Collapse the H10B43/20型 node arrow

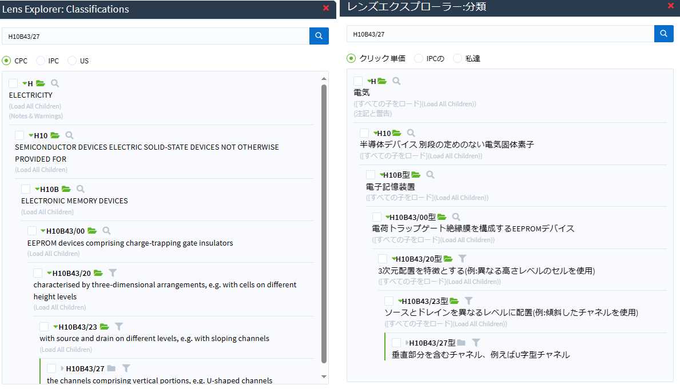tap(394, 259)
